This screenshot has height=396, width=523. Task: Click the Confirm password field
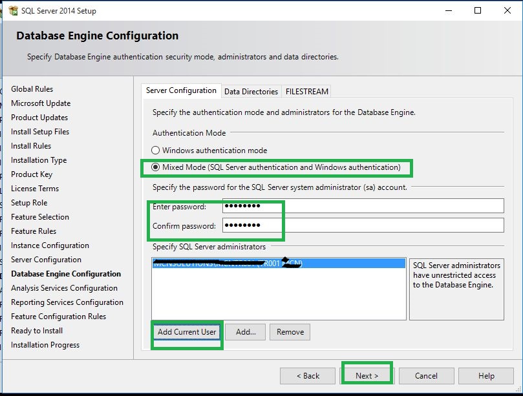click(x=363, y=225)
